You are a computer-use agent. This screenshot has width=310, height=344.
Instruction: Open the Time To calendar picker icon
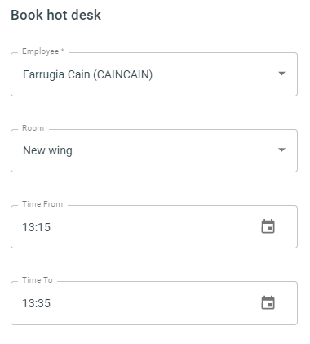(x=268, y=302)
